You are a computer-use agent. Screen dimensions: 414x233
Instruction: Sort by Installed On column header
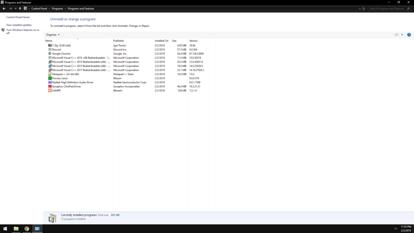click(162, 41)
